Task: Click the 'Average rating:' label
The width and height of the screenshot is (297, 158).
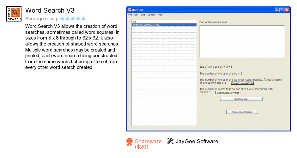Action: tap(42, 19)
